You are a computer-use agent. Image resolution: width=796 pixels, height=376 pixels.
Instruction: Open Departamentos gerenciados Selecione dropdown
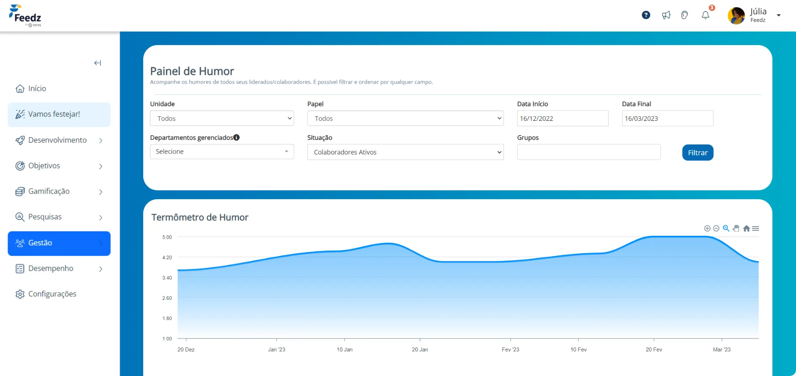pyautogui.click(x=222, y=152)
